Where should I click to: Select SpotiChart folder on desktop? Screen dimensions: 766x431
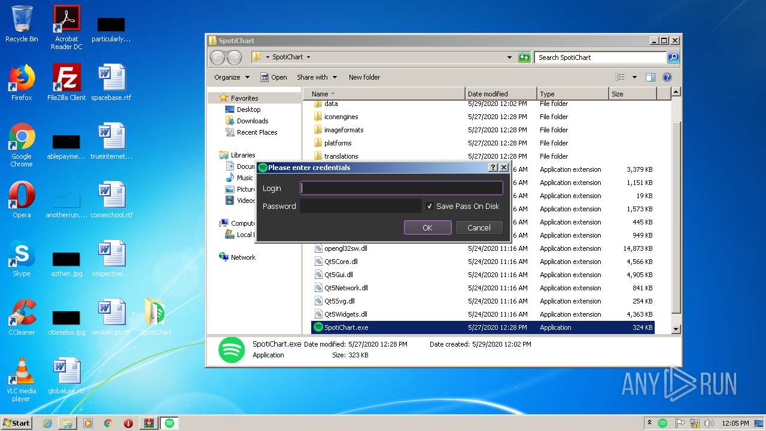click(156, 317)
